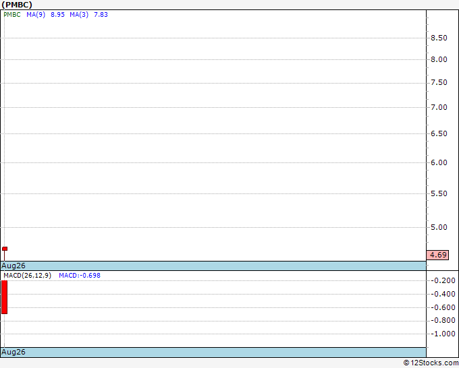Click the 5.00 price axis label

(439, 227)
